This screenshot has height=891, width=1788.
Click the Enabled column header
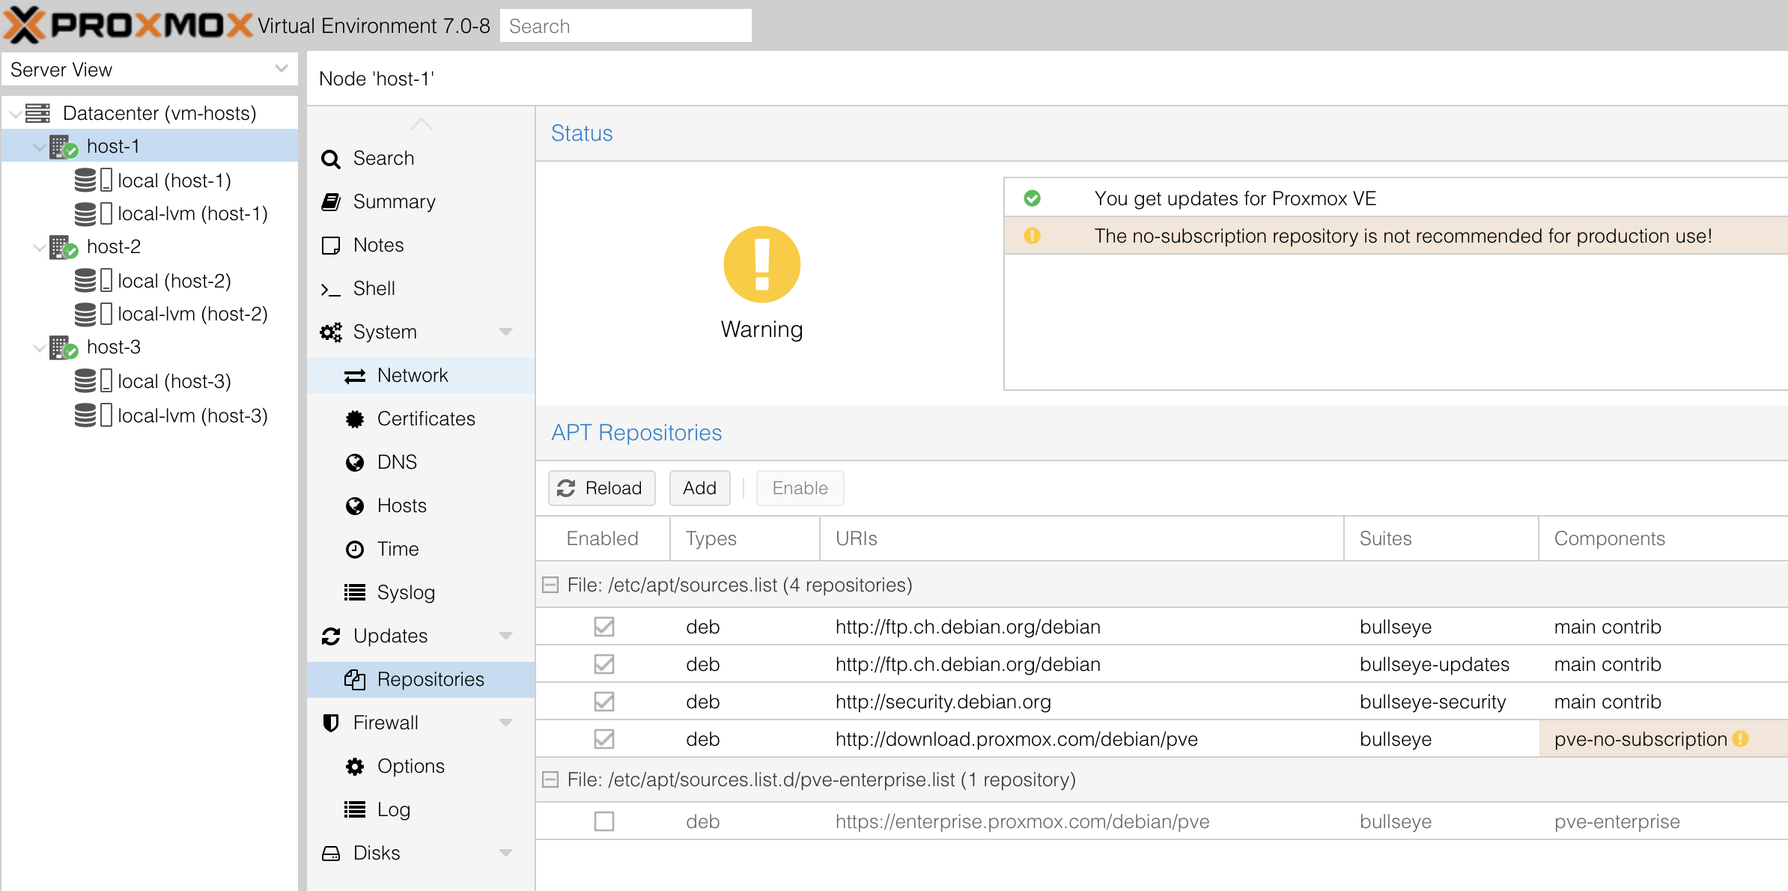point(603,538)
